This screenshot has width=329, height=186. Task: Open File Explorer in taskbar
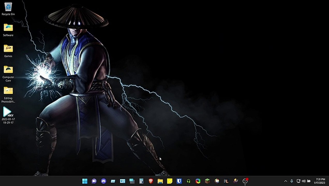click(x=160, y=181)
